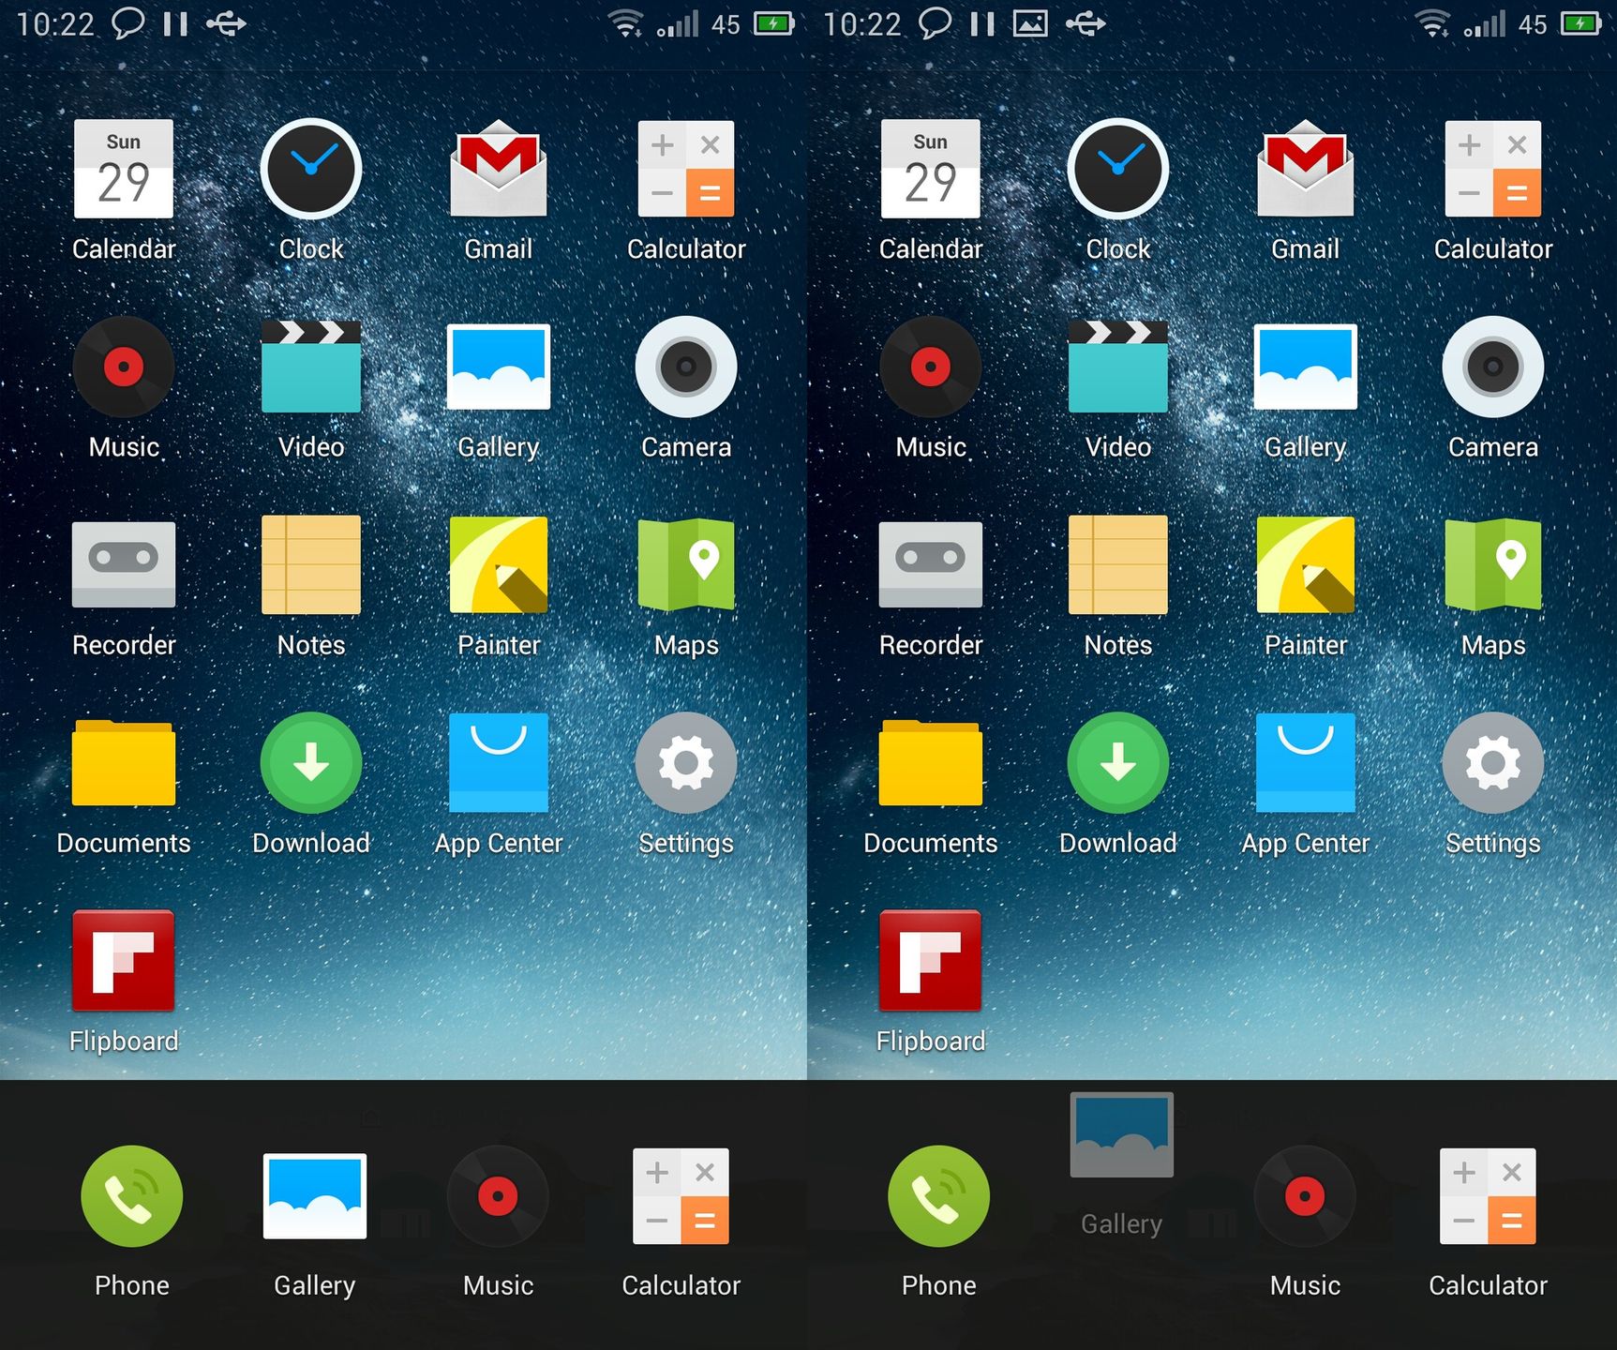Launch Painter on the right screen
Screen dimensions: 1617x1350
[x=1306, y=564]
